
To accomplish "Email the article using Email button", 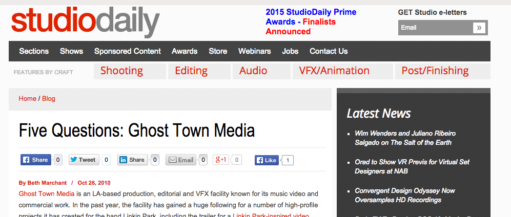I will tap(181, 160).
